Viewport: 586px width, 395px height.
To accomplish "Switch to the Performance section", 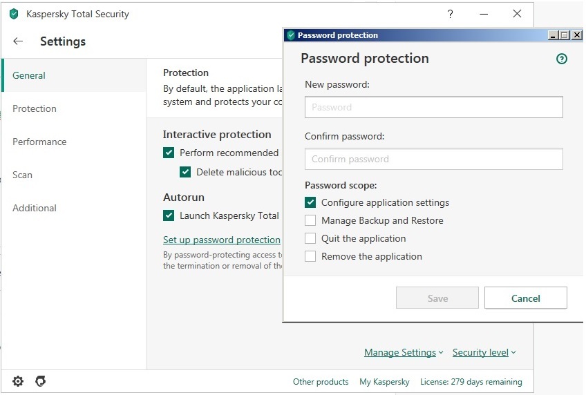I will pyautogui.click(x=39, y=142).
